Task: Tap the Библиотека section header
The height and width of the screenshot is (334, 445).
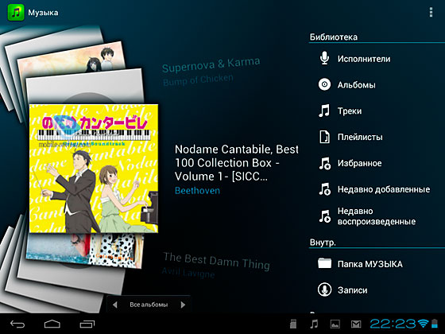Action: point(334,37)
